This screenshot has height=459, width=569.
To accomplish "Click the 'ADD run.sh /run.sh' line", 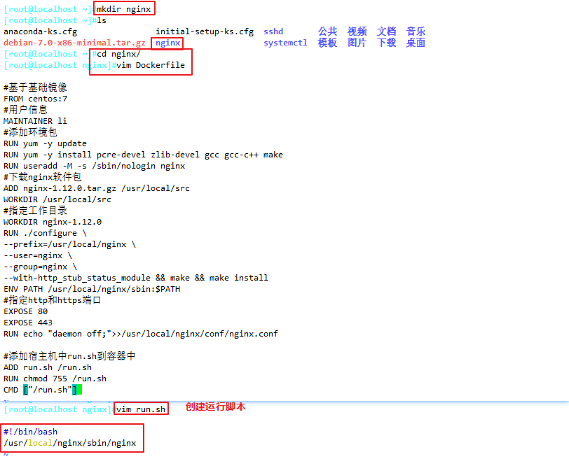I will pos(48,368).
